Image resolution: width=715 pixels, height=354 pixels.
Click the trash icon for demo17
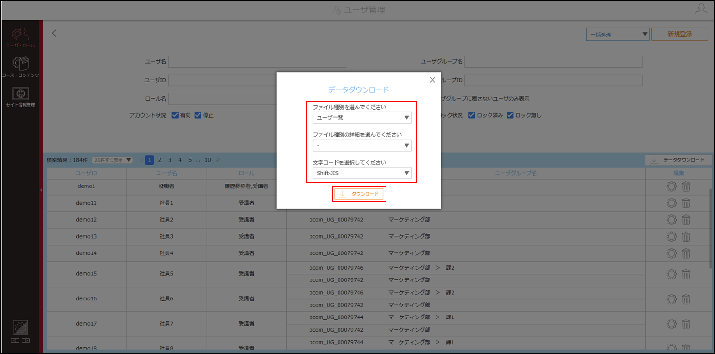click(686, 324)
